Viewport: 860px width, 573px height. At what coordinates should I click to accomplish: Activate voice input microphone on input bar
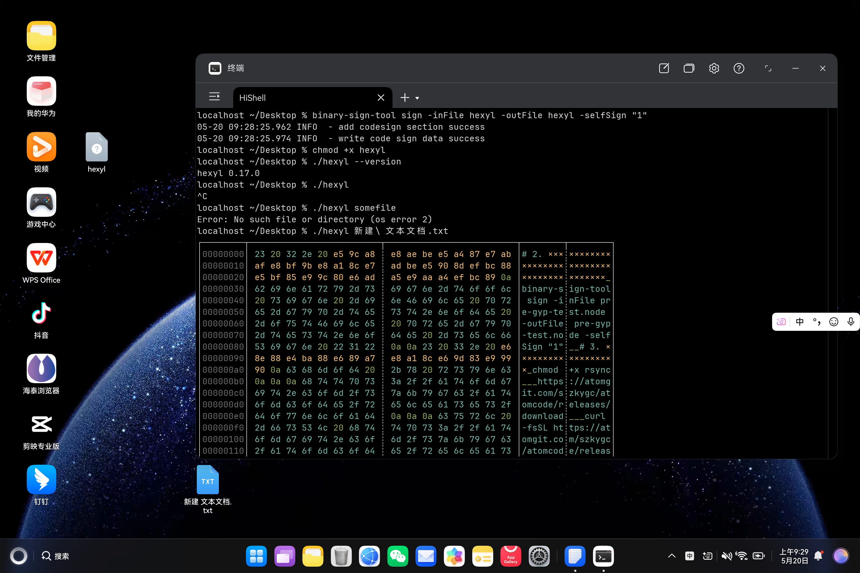point(851,322)
